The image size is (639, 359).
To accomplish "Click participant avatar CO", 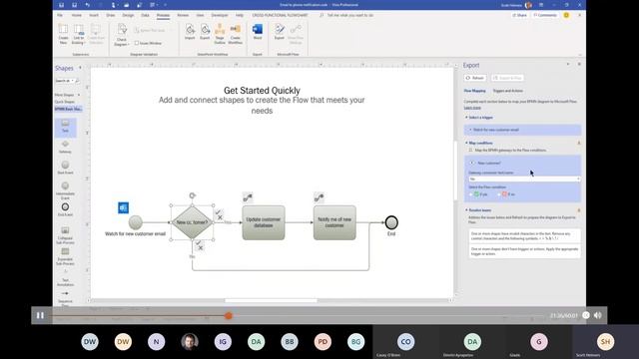I will click(405, 342).
